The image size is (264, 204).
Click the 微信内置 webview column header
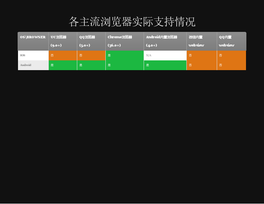(201, 41)
